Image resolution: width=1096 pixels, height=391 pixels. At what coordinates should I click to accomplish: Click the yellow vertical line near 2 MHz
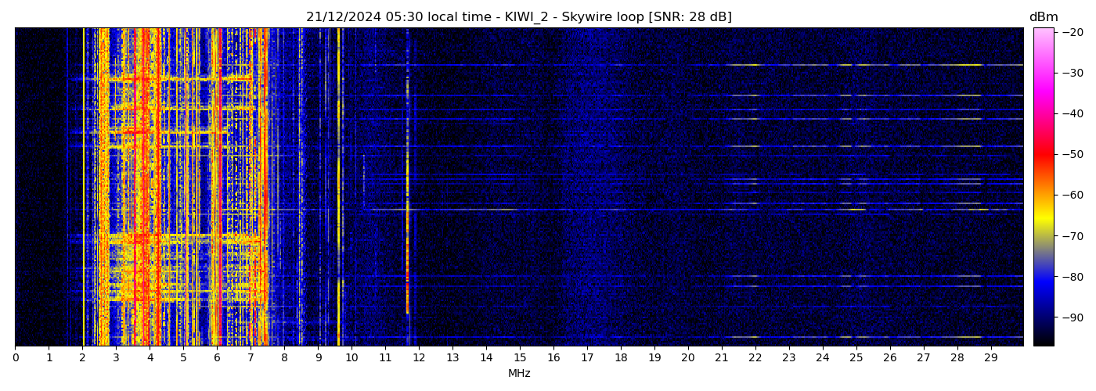[84, 188]
